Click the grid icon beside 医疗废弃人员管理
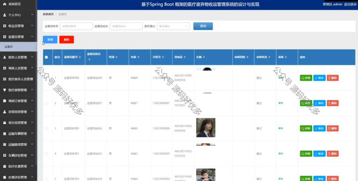Image resolution: width=358 pixels, height=181 pixels. point(5,79)
